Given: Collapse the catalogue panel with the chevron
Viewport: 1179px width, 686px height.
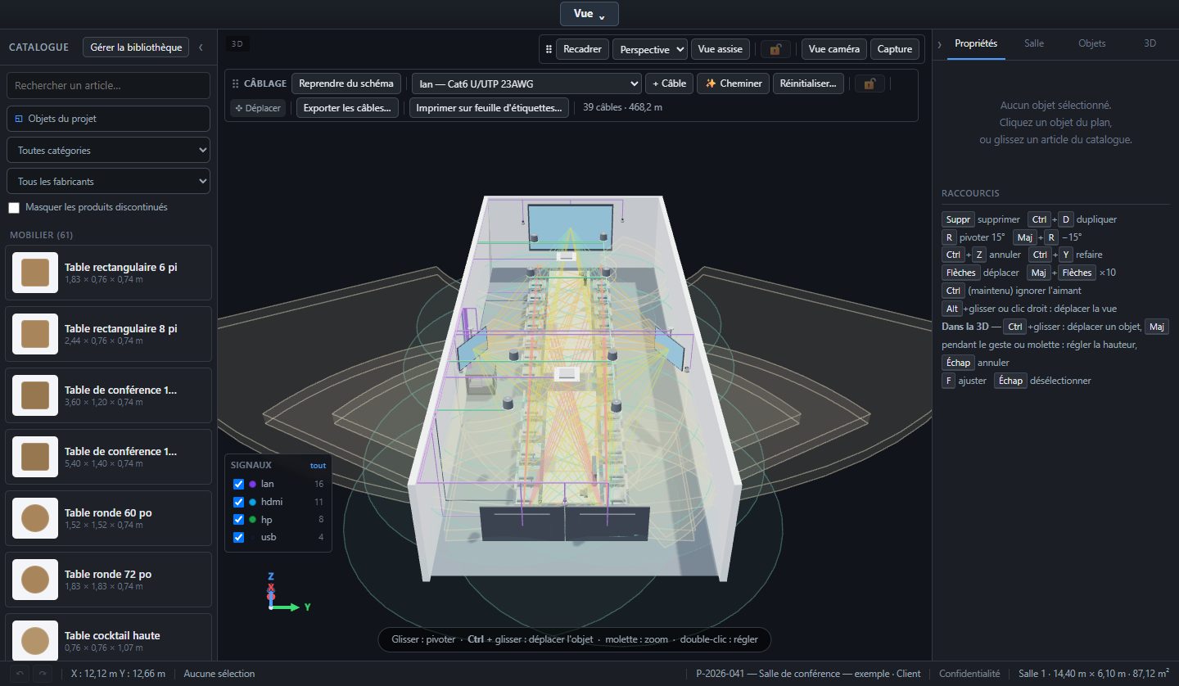Looking at the screenshot, I should [201, 47].
